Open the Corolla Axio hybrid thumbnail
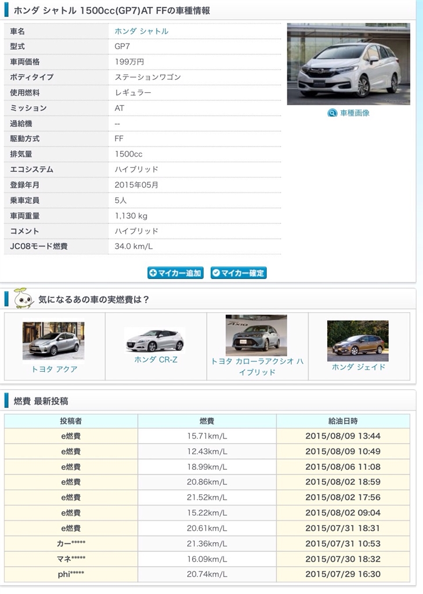This screenshot has height=594, width=423. [x=256, y=335]
